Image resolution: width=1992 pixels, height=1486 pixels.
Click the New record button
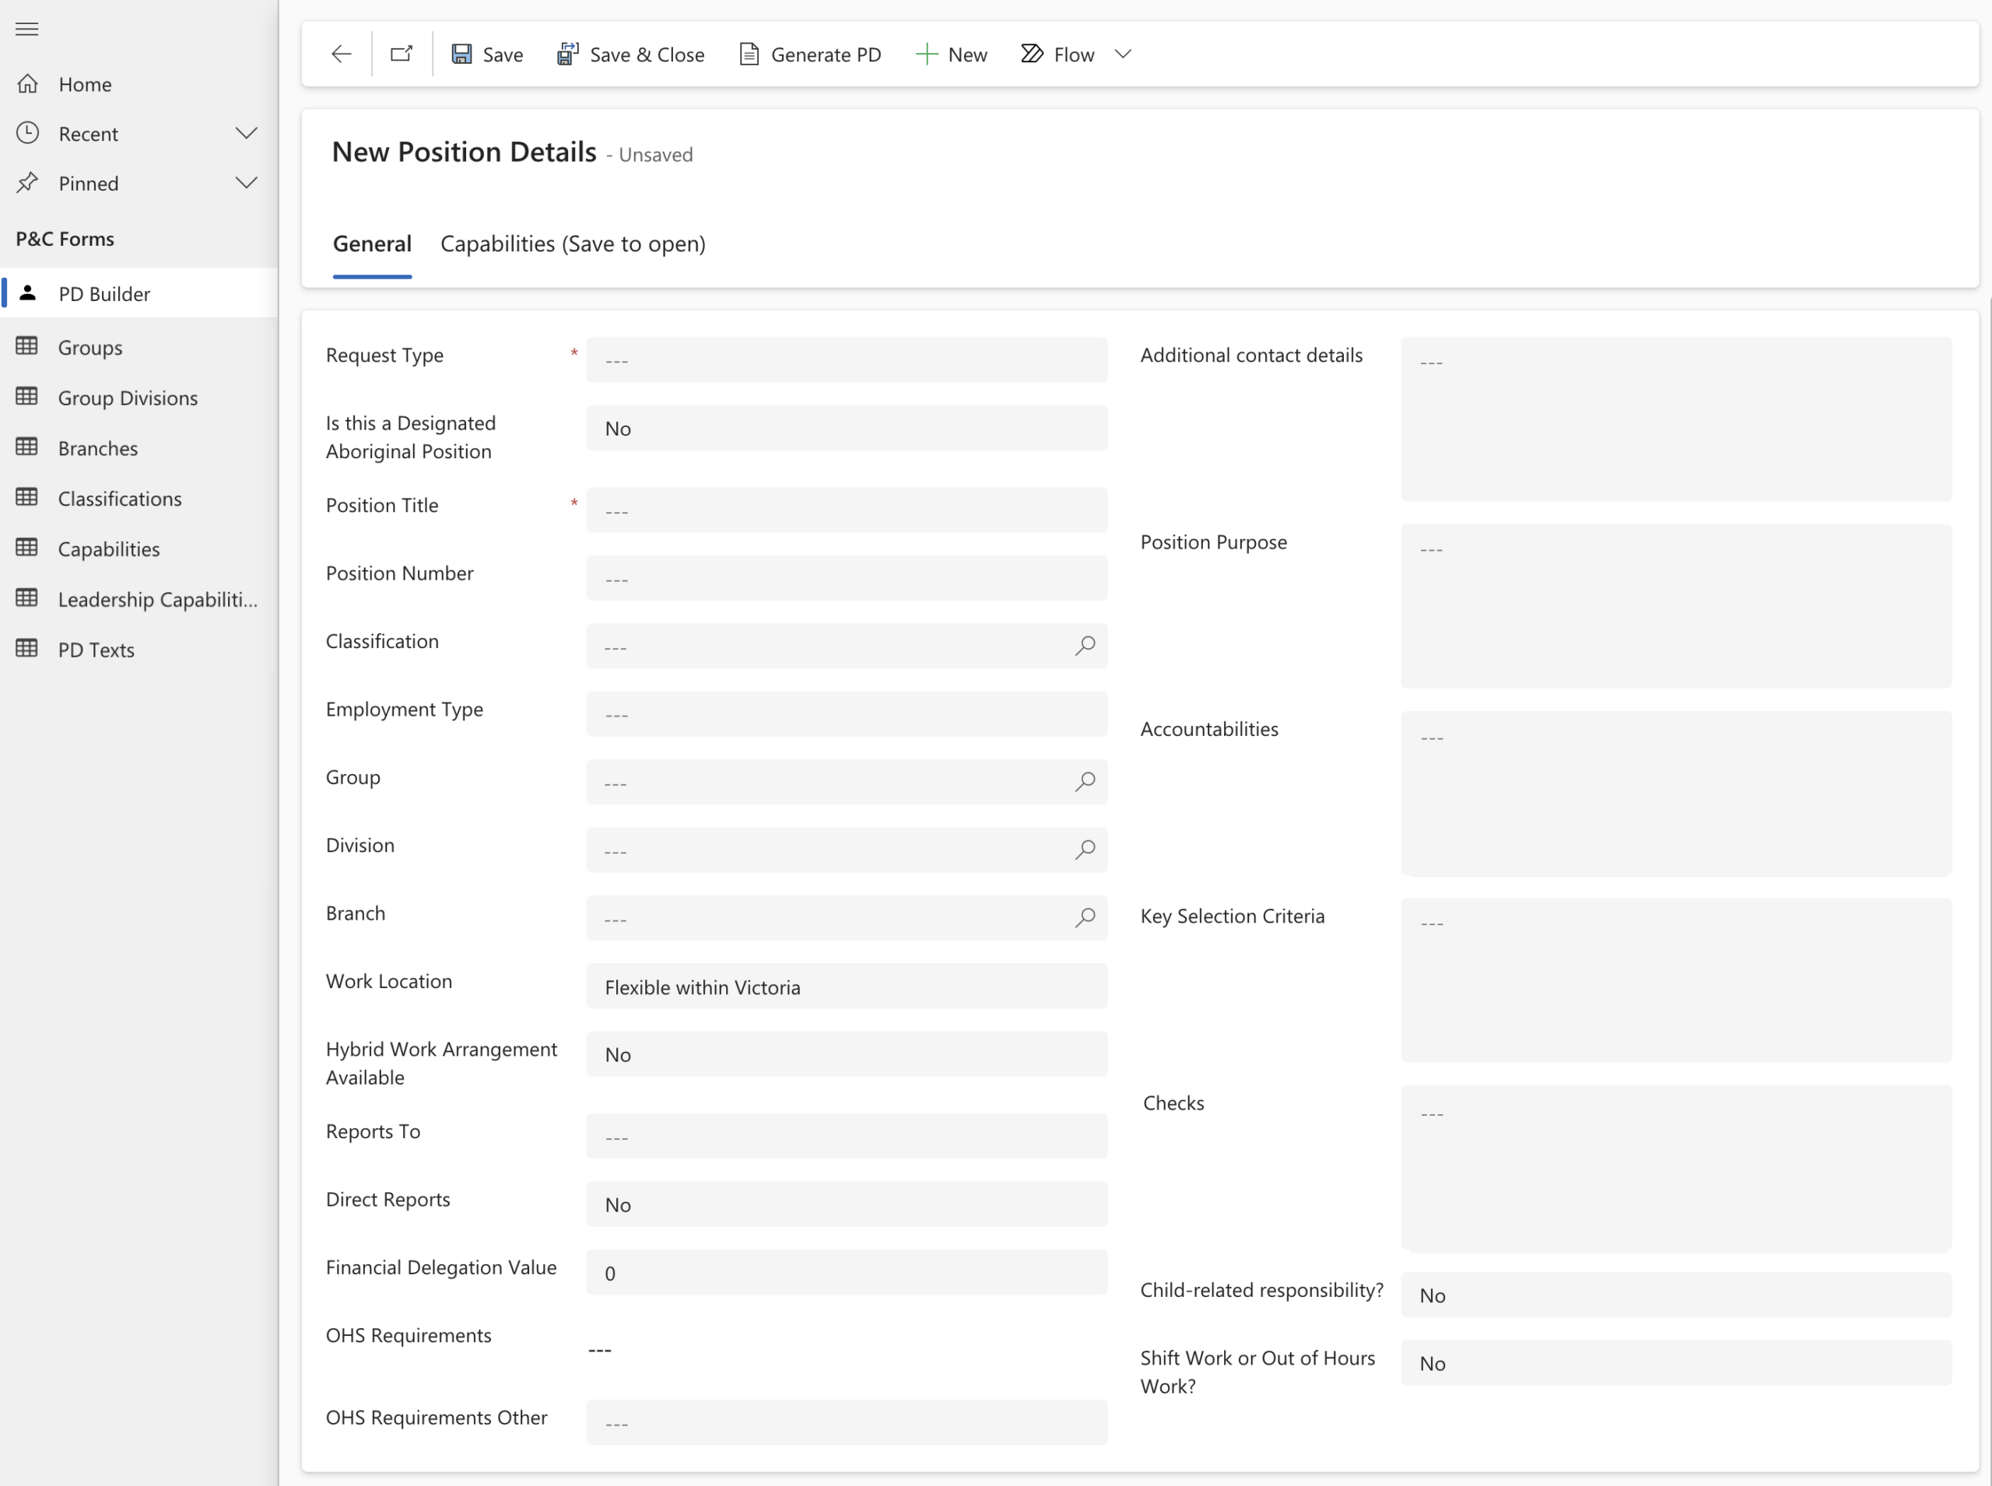[951, 54]
